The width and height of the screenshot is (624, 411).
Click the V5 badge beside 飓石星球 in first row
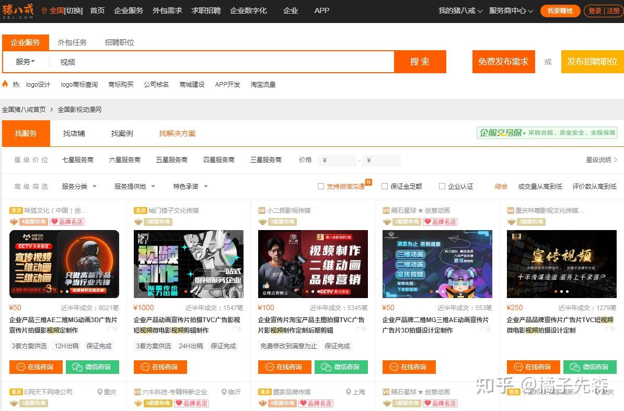[x=386, y=210]
